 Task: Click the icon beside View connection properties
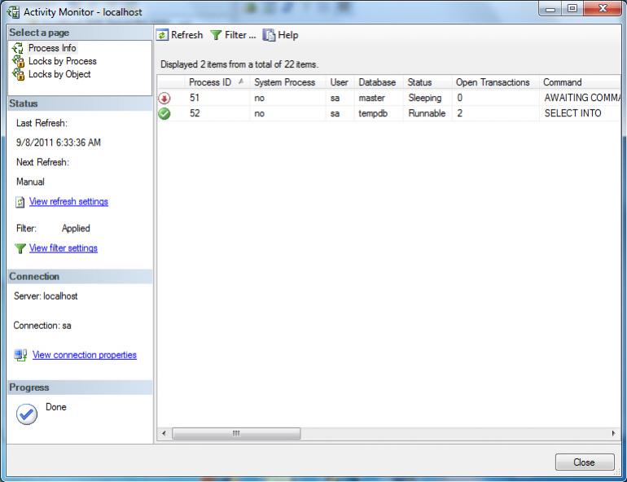click(20, 355)
